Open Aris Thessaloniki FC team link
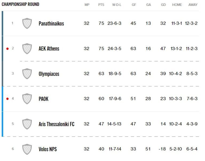Image resolution: width=205 pixels, height=161 pixels. 56,124
